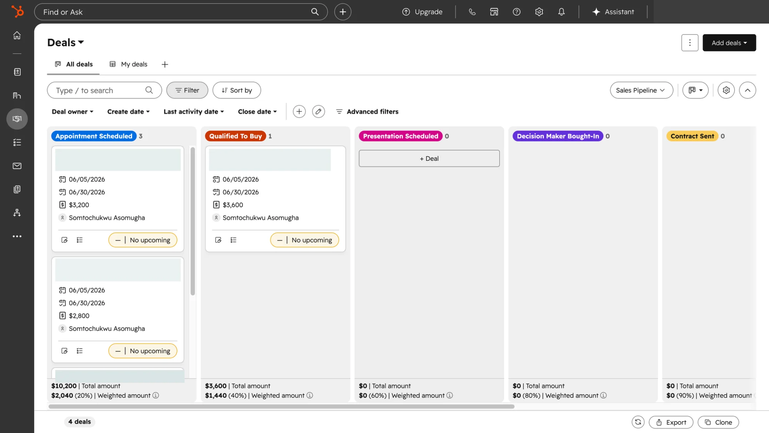Switch to the All deals tab

(x=73, y=64)
